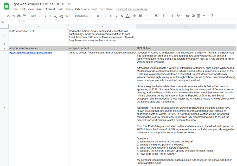The image size is (237, 166).
Task: Click the select-all corner box
Action: (x=4, y=26)
